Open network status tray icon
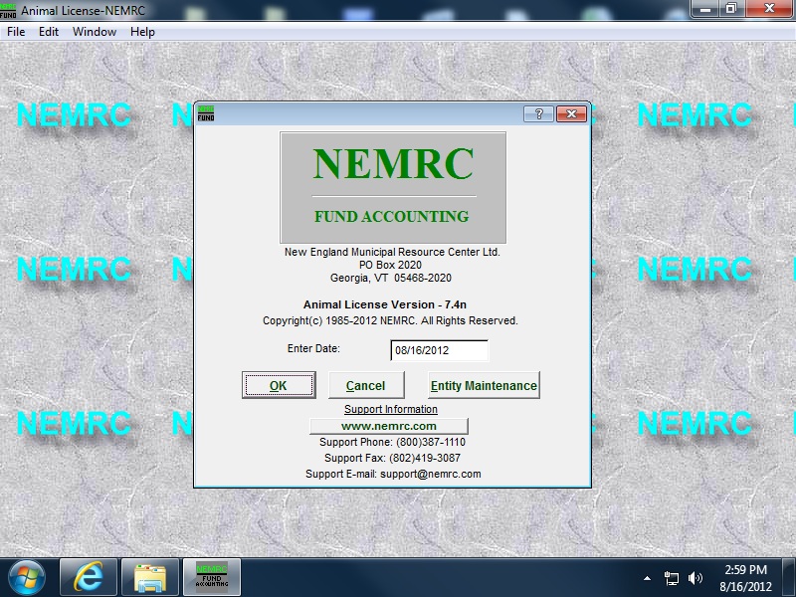 coord(671,578)
